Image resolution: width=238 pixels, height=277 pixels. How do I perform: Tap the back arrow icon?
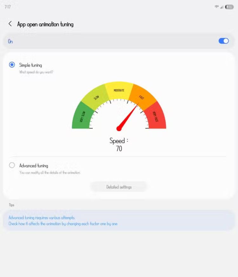(10, 24)
